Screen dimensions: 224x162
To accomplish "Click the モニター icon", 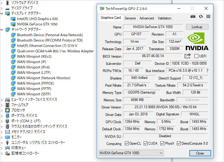I will click(x=7, y=137).
